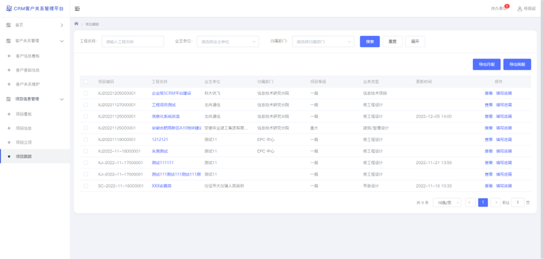Open the 1212121 project link
543x259 pixels.
pos(160,140)
